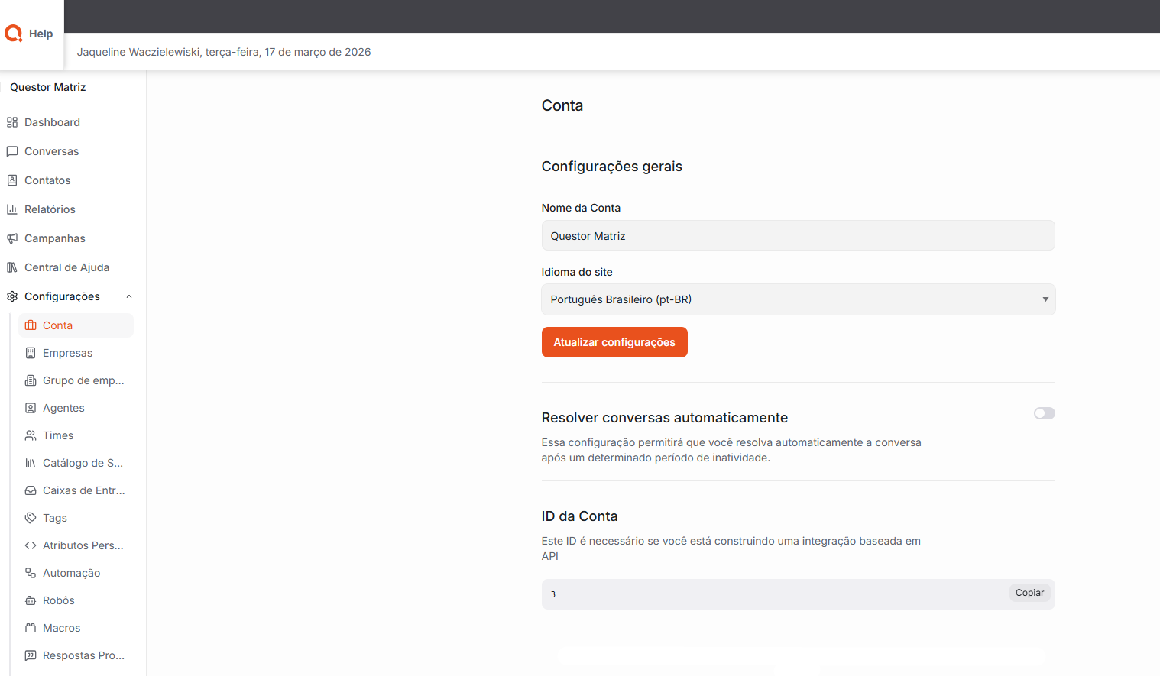This screenshot has height=676, width=1160.
Task: Open the Macros settings item
Action: tap(61, 628)
